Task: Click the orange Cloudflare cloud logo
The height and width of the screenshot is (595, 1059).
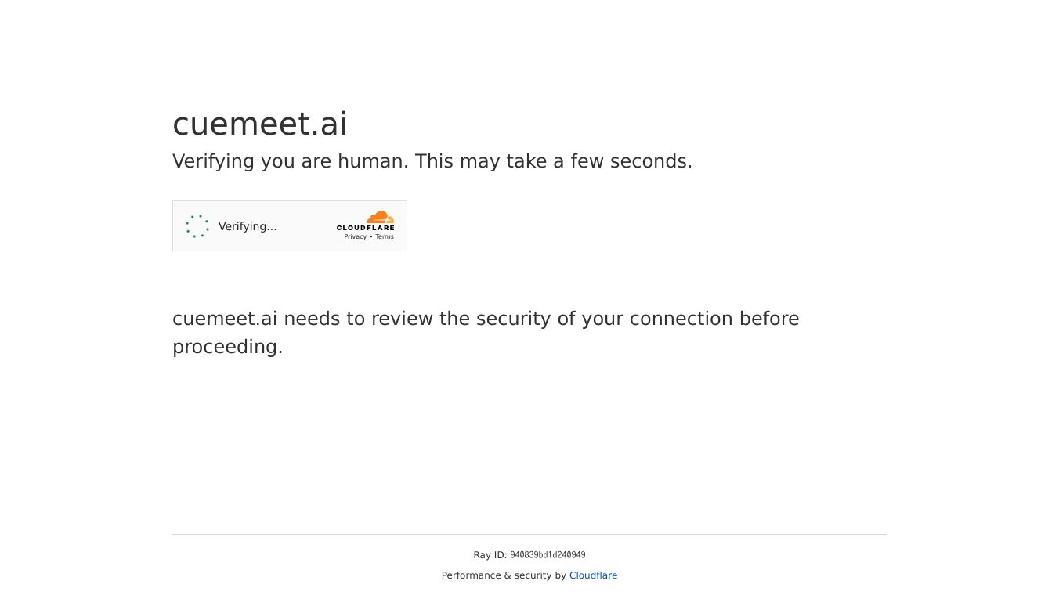Action: pyautogui.click(x=380, y=217)
